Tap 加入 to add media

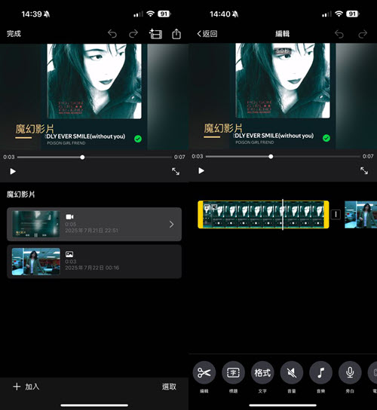coord(26,387)
